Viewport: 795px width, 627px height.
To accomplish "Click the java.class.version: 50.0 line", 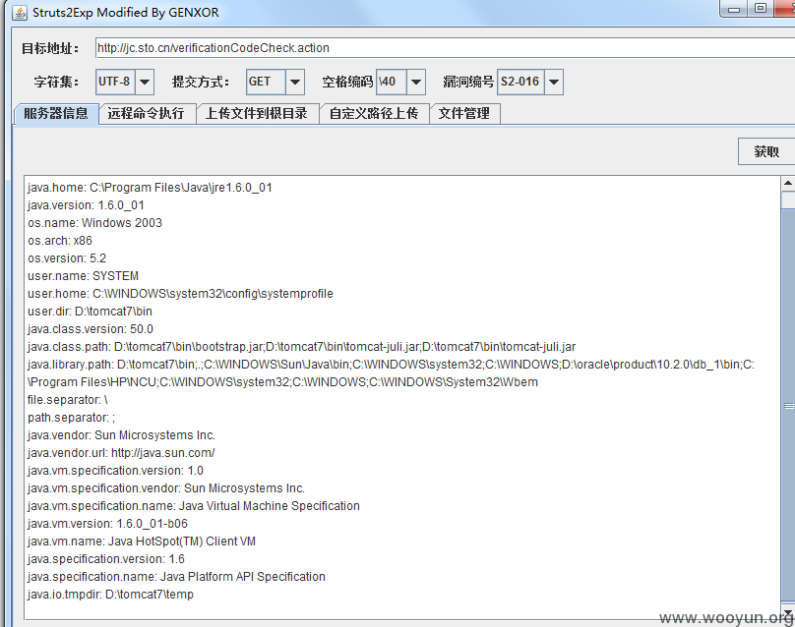I will (91, 329).
